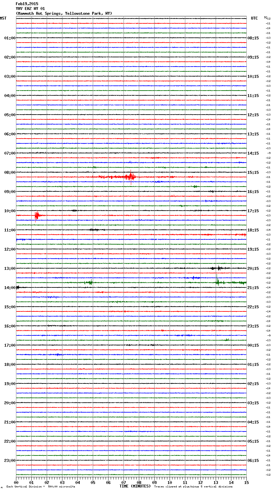Select the 19:00 MST time label

pyautogui.click(x=10, y=384)
